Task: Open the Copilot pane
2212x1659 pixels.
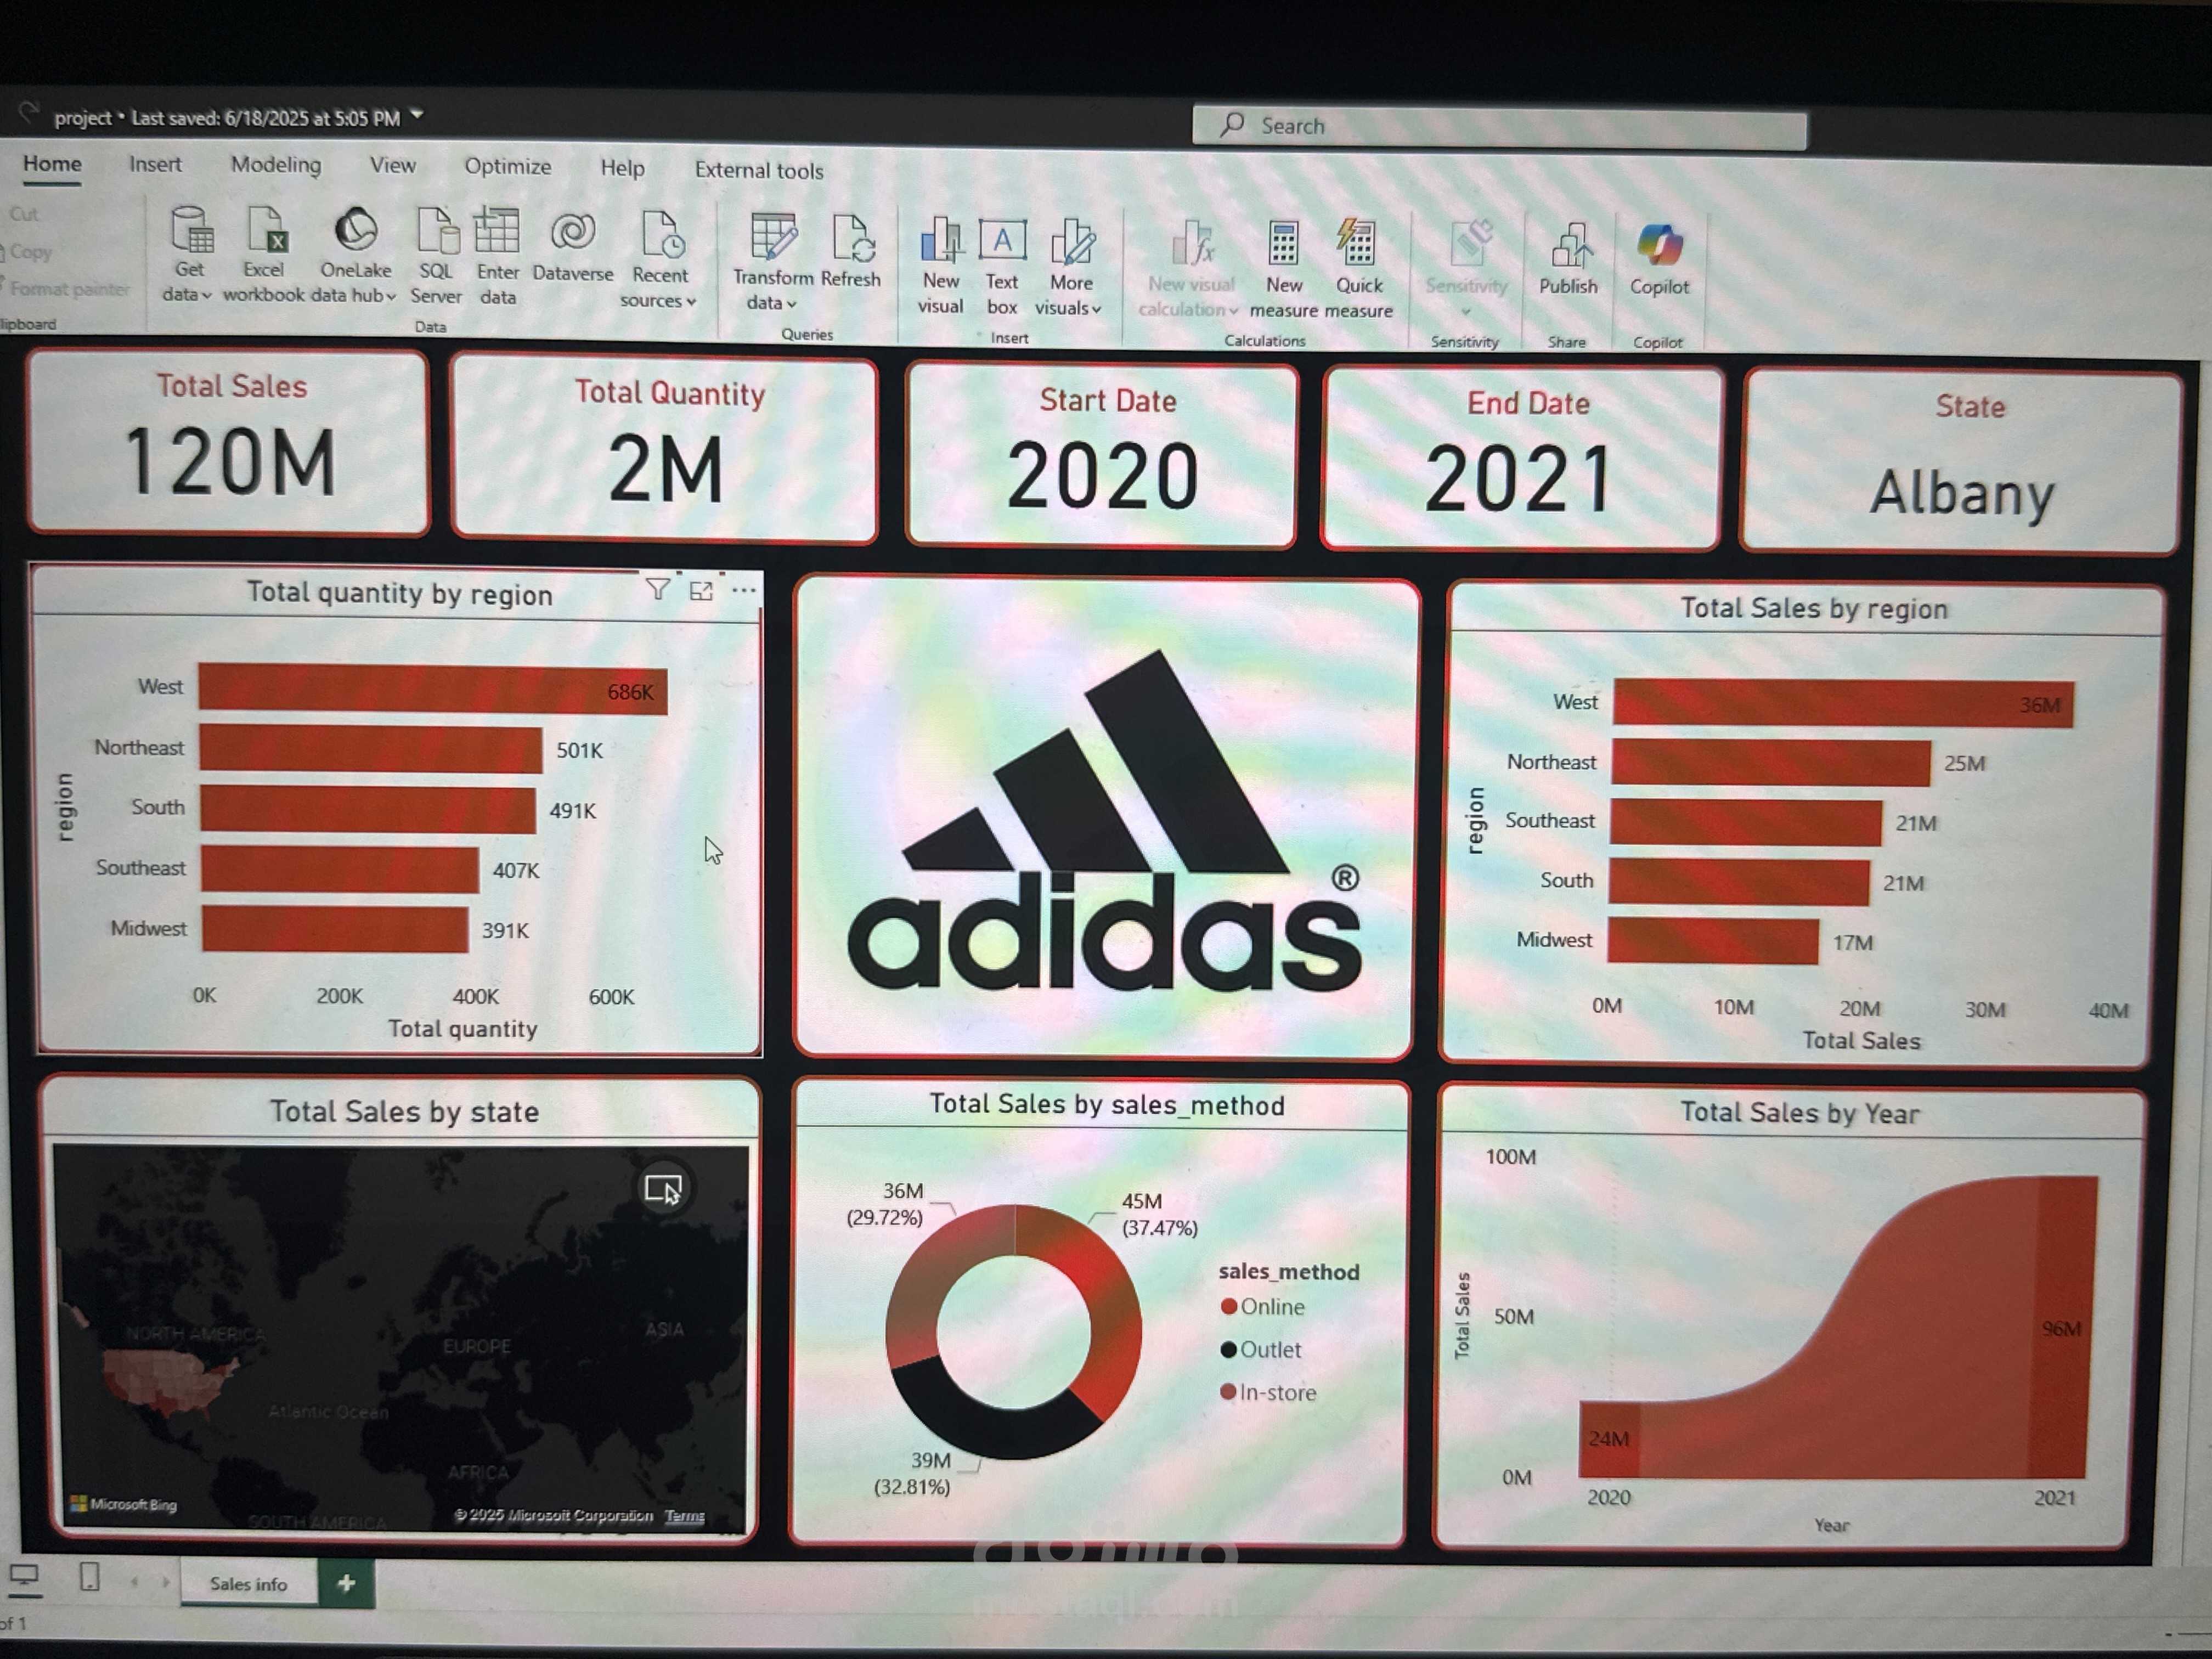Action: [x=1659, y=260]
